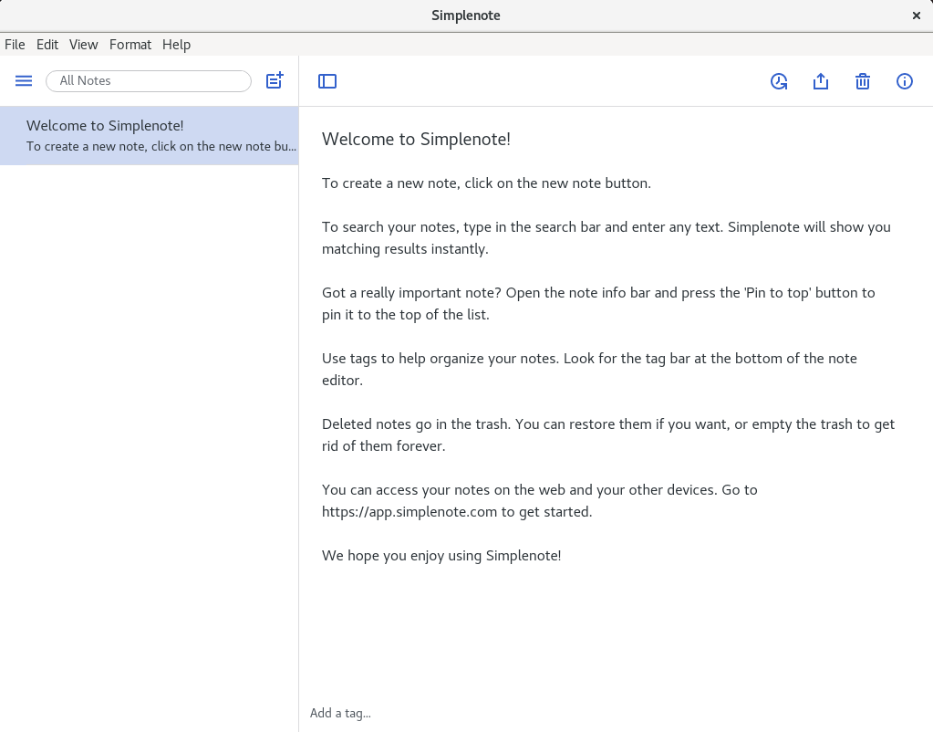The height and width of the screenshot is (732, 933).
Task: Click the app.simplenote.com link in the note
Action: [x=409, y=512]
